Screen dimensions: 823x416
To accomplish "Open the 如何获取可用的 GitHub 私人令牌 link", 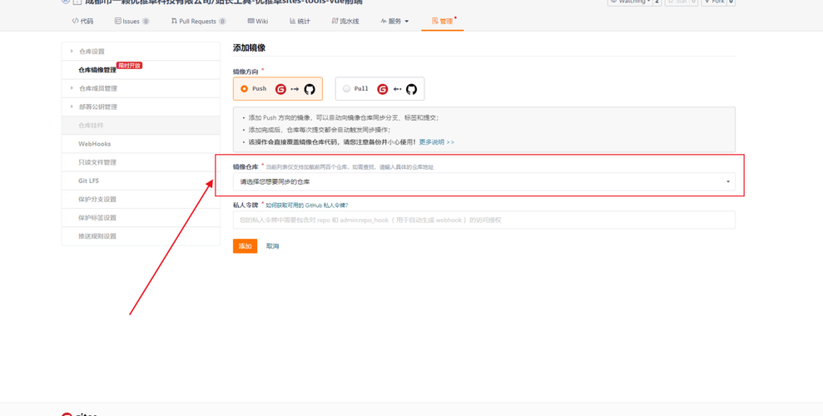I will (x=307, y=206).
